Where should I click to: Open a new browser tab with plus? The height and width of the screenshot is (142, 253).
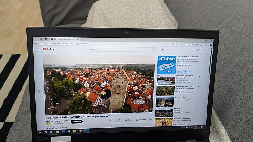pos(82,39)
